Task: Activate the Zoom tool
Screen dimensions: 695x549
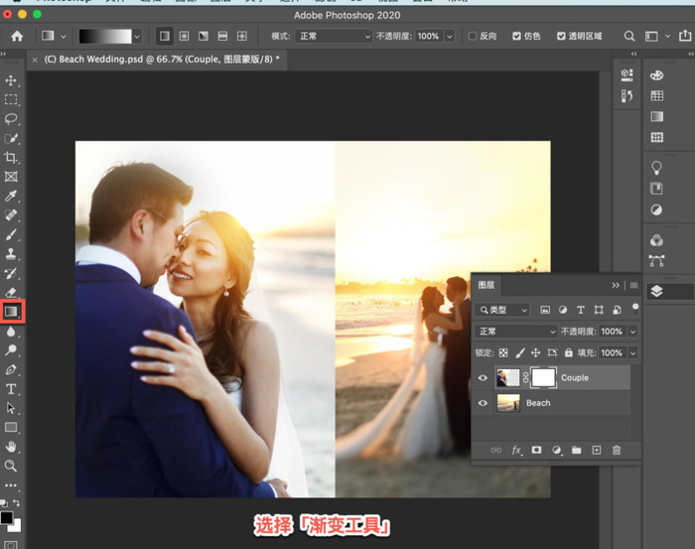Action: (11, 466)
